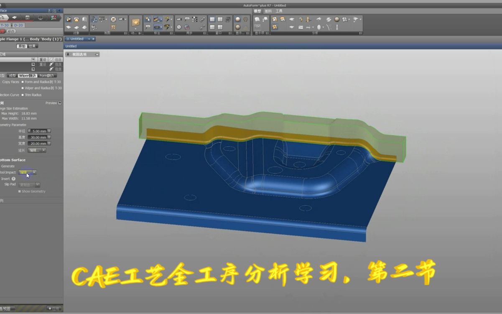Click the link icon in the 同步 toolbar group
The image size is (502, 314).
pos(203,19)
